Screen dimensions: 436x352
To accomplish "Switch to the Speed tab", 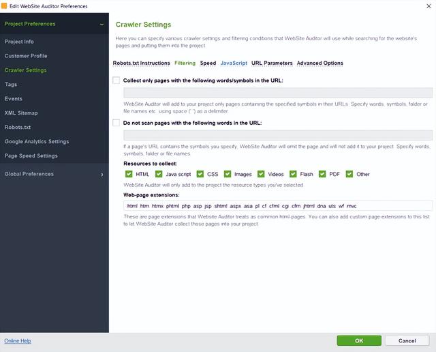I will [x=208, y=63].
